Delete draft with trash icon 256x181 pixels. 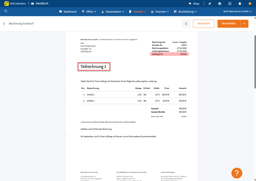[186, 24]
